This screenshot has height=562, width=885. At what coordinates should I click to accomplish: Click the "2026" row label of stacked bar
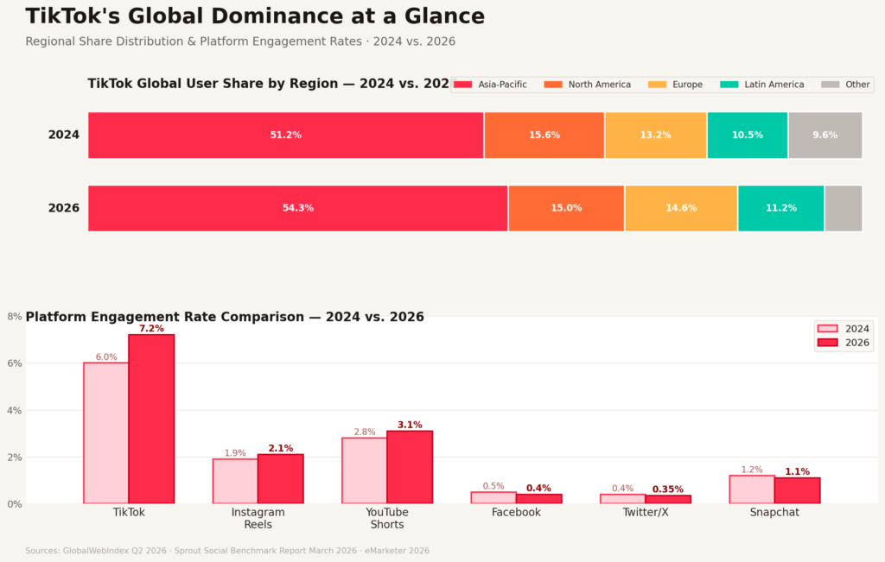(64, 208)
